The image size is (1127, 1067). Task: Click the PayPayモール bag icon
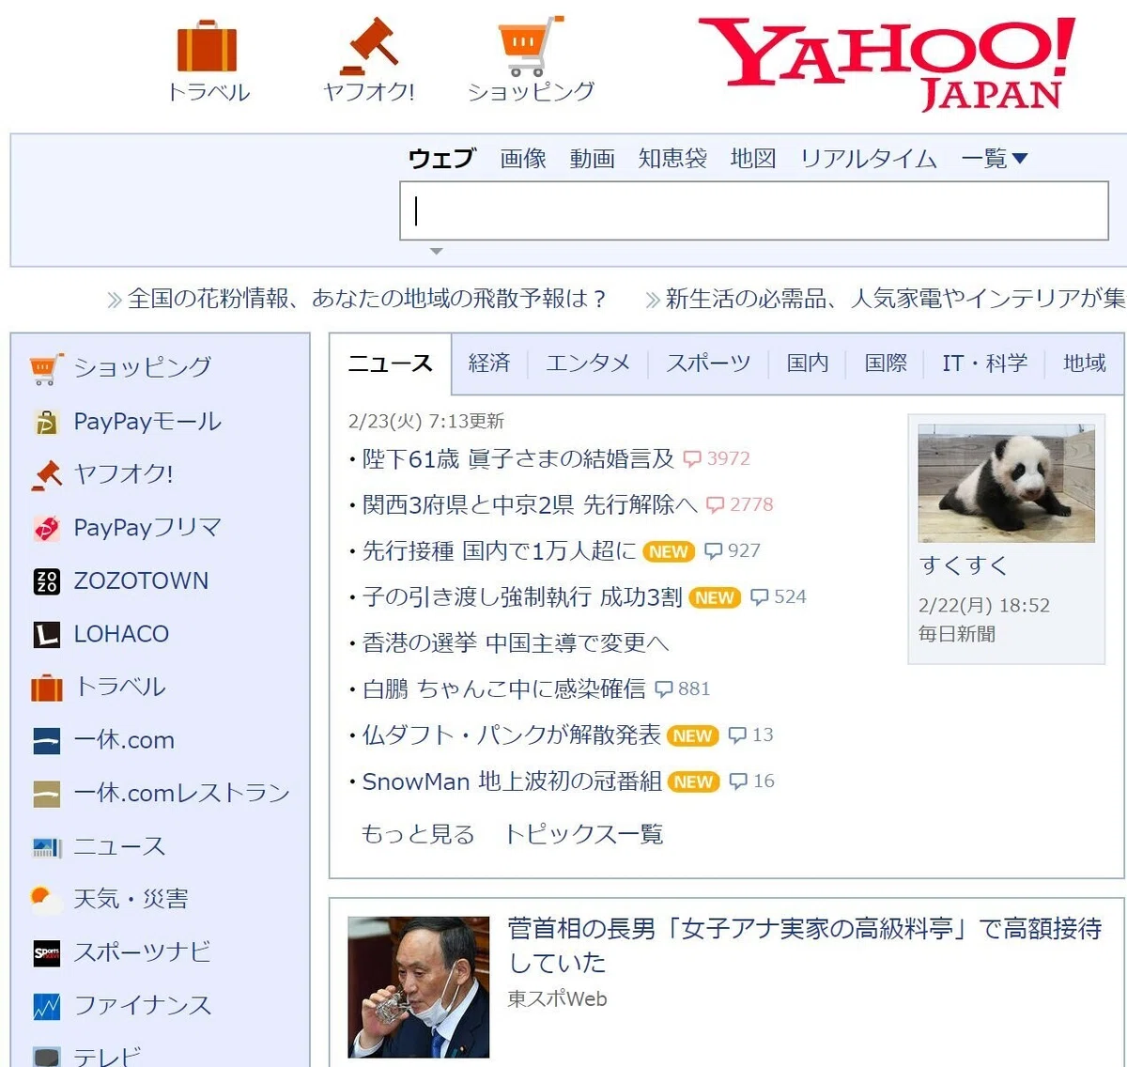tap(46, 422)
